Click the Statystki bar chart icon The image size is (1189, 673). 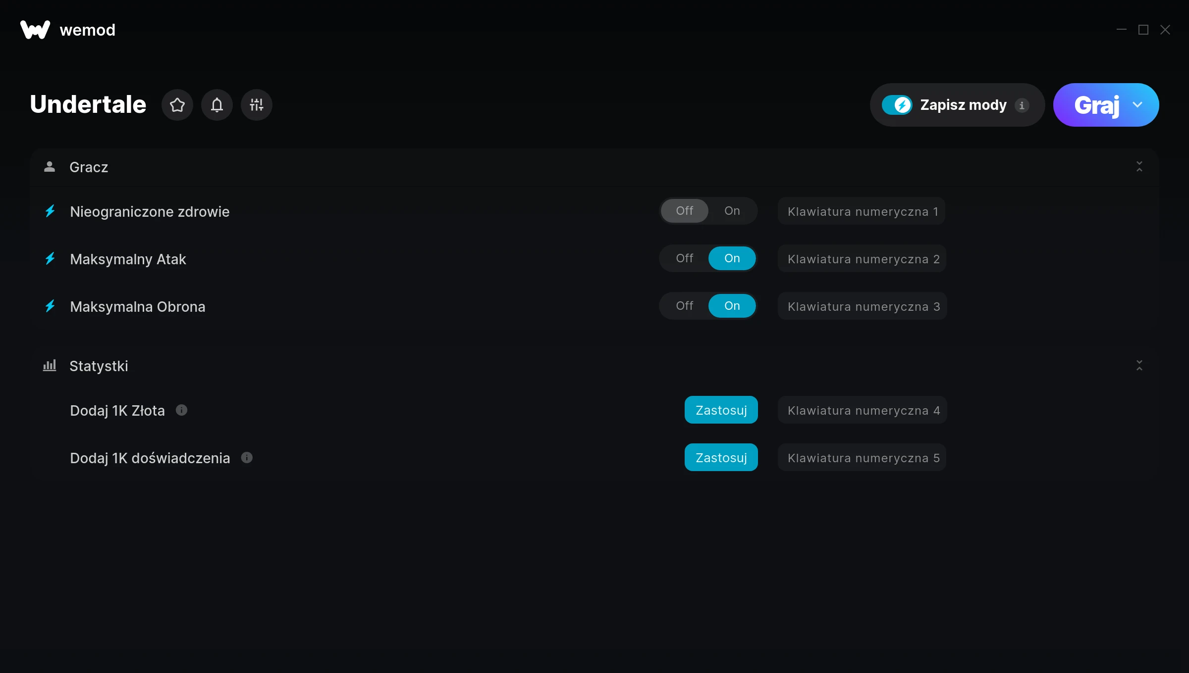tap(50, 366)
